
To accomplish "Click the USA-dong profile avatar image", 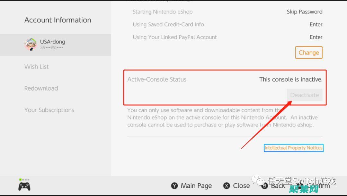I will point(31,44).
